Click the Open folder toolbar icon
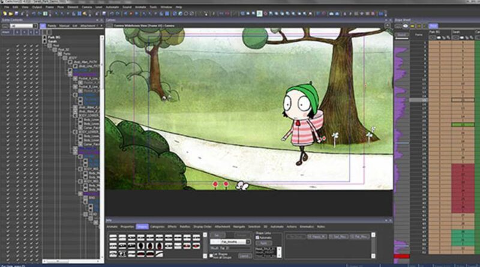This screenshot has width=480, height=267. point(11,14)
